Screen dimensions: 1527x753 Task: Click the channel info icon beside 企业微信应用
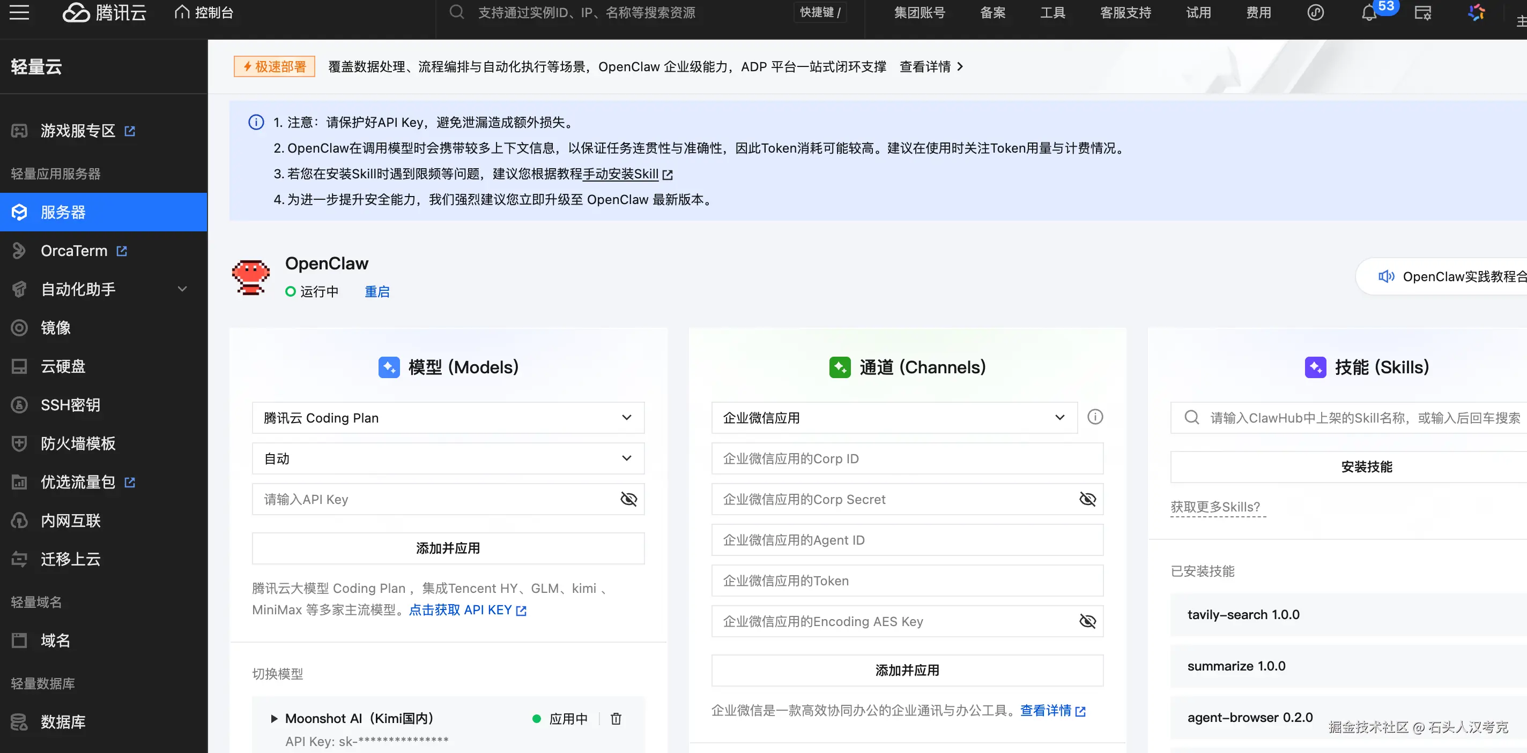pos(1095,417)
